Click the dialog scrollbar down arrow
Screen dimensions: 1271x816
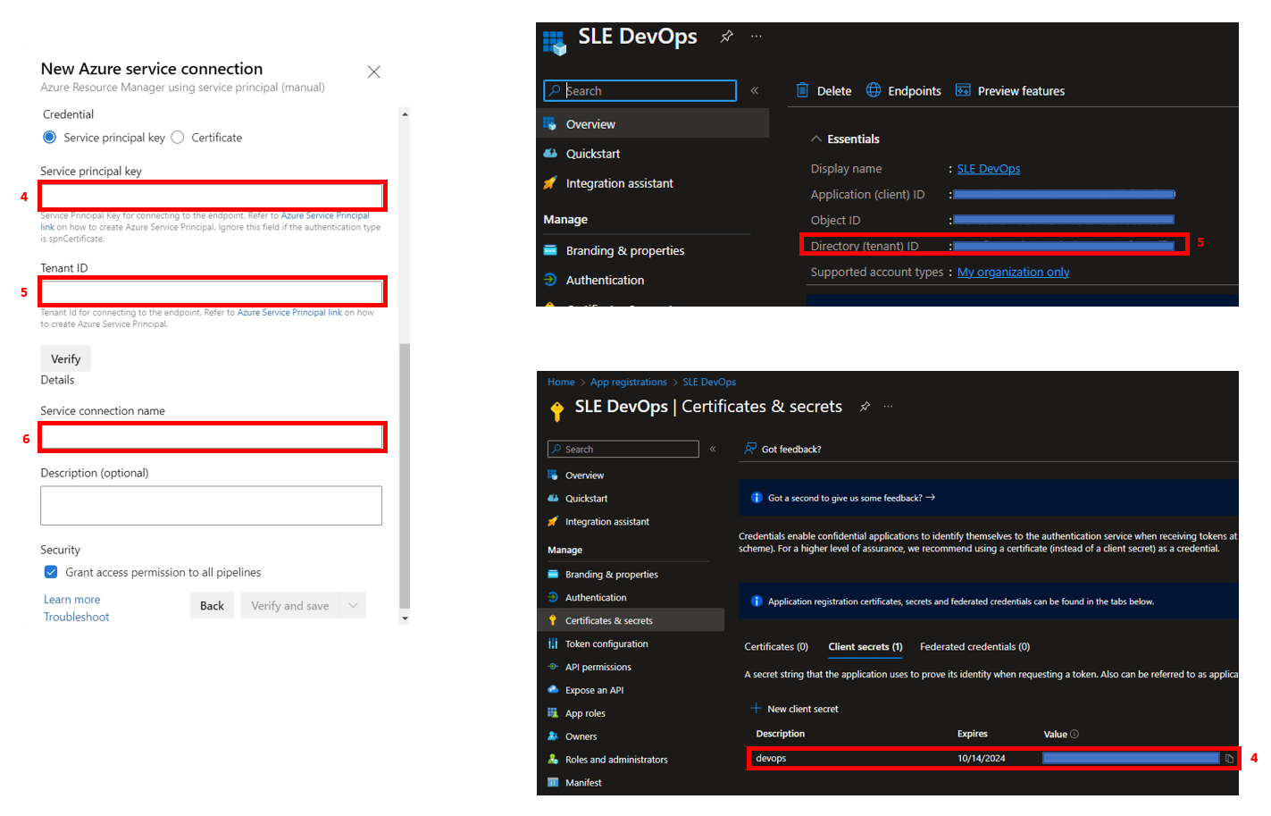[405, 618]
